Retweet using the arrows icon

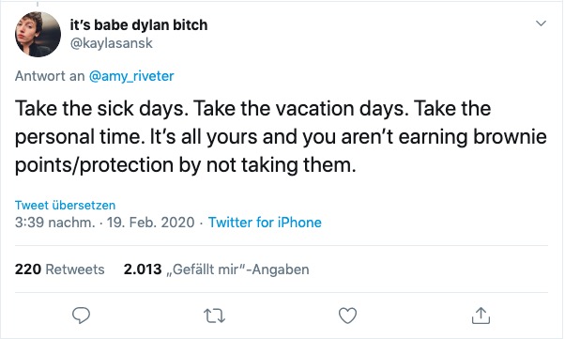pos(214,316)
